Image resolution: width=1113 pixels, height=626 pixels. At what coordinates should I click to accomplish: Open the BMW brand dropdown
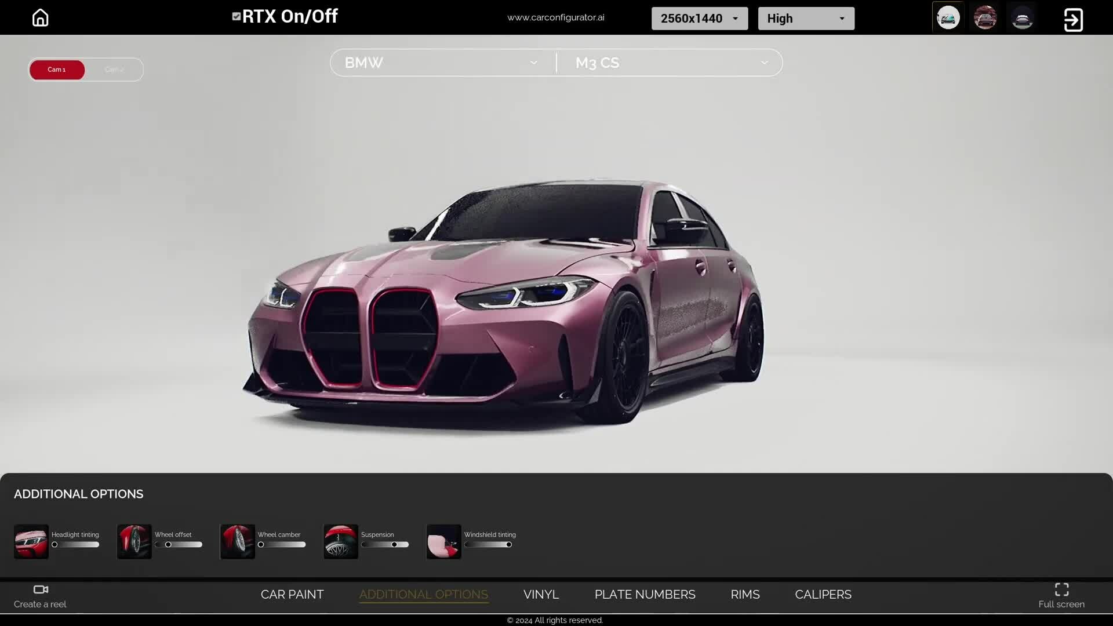442,63
